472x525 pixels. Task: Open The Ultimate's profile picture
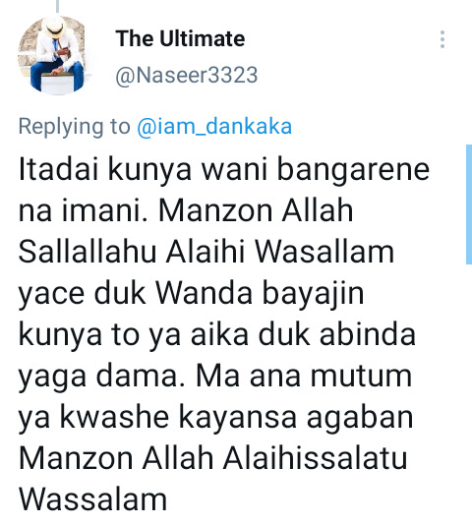55,55
